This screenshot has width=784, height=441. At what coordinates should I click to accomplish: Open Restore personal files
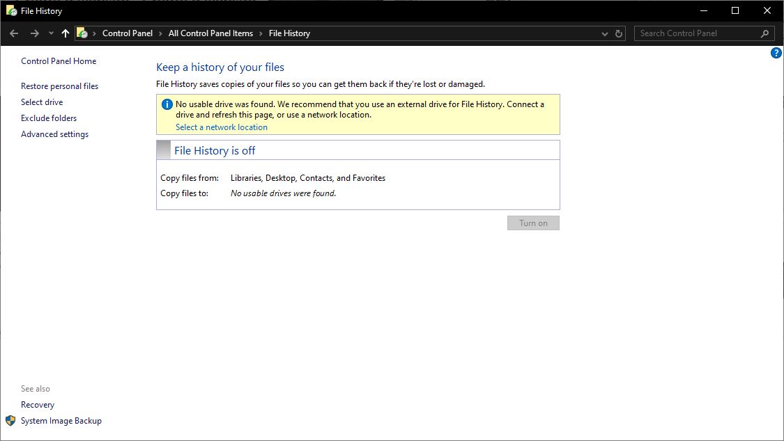59,86
